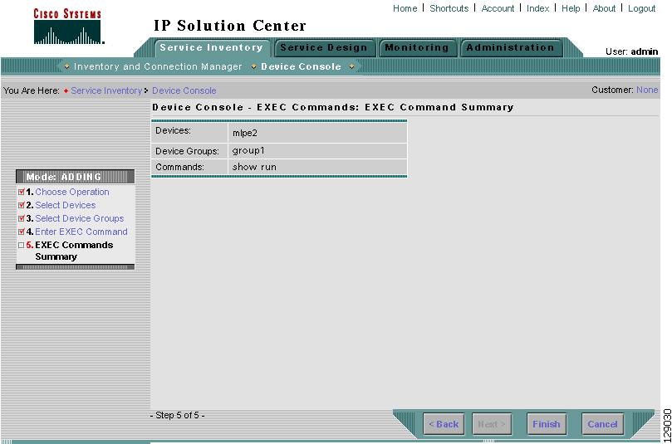Click the checked box beside Enter EXEC Command
This screenshot has width=672, height=444.
point(22,232)
